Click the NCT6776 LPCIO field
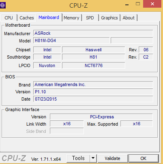Viewport: 163px width, 164px height. [94, 65]
